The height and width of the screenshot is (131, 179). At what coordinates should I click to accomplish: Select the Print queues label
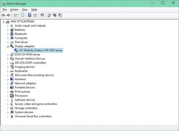23,92
